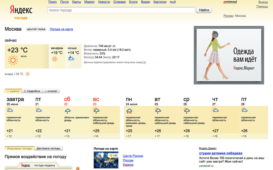Viewport: 273px width, 170px height.
Task: Expand the 'ещё' services menu
Action: coord(173,2)
